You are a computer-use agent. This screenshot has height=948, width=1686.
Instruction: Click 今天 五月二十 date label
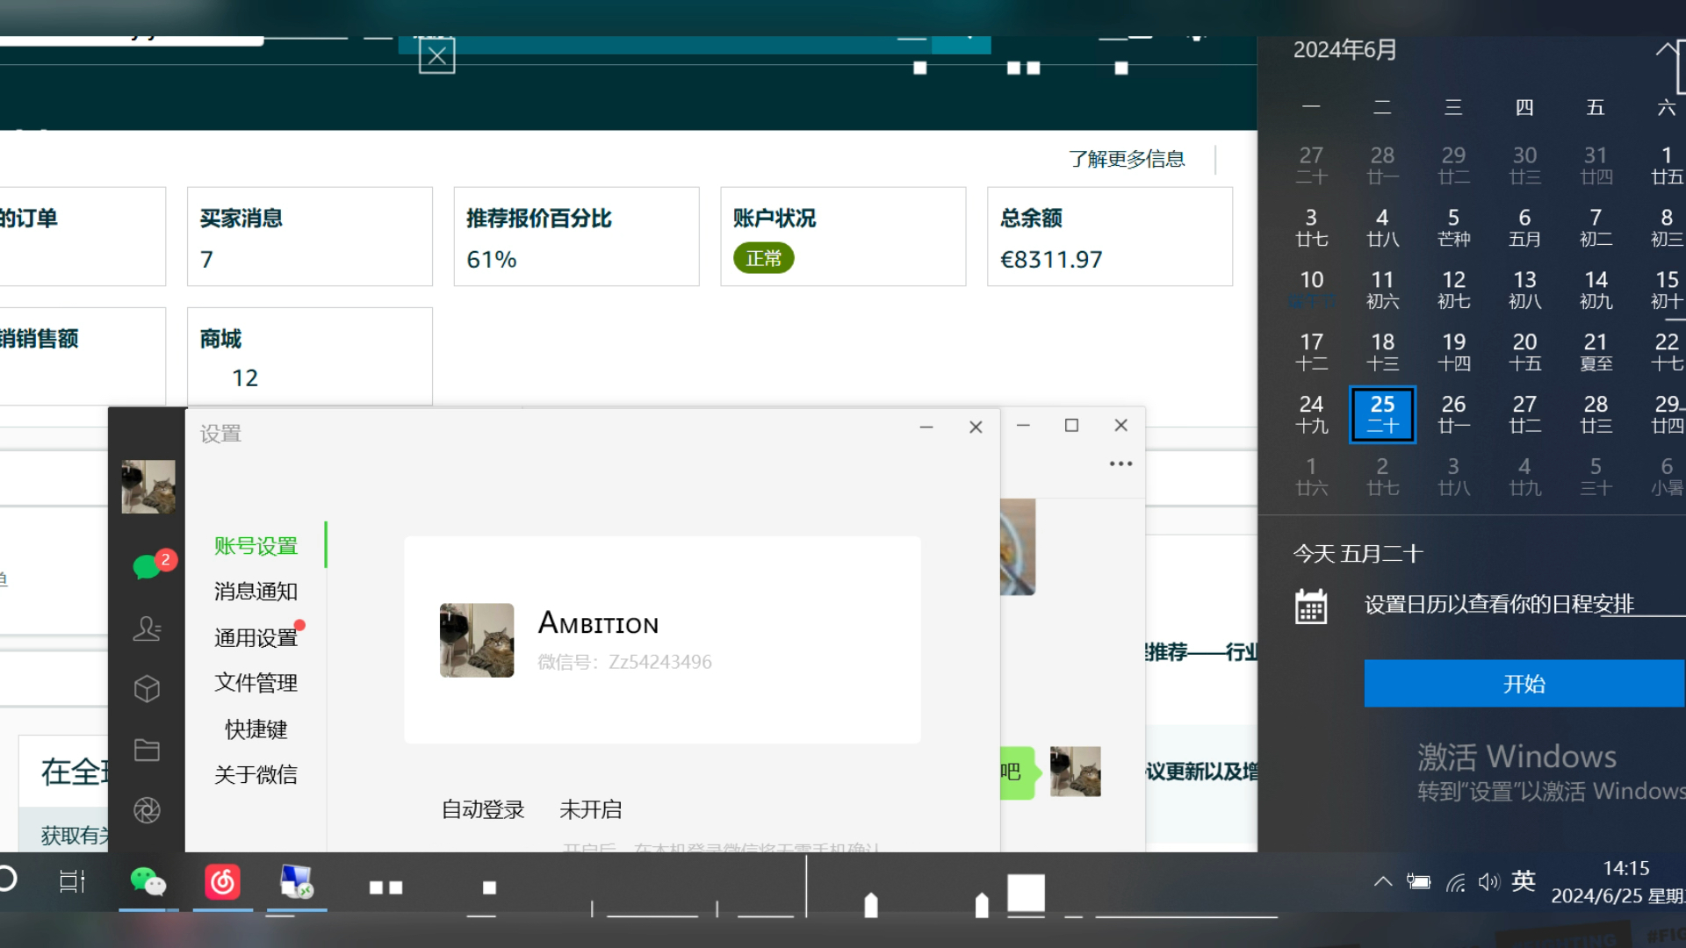[1358, 554]
